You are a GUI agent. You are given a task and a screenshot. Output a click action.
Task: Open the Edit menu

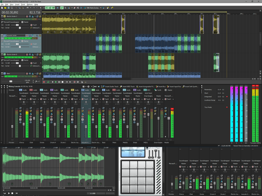click(7, 4)
